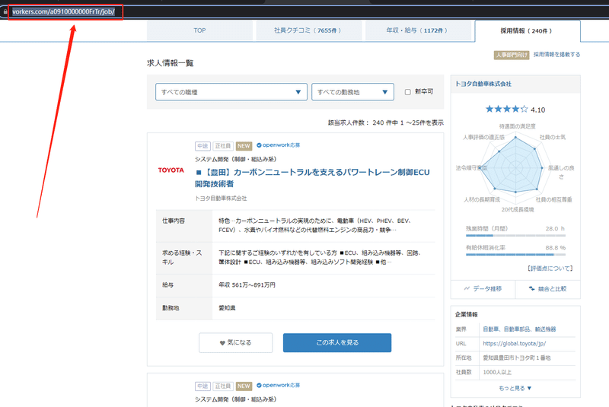Switch to 社員クチコミ (7655件) tab
Image resolution: width=609 pixels, height=407 pixels.
308,30
